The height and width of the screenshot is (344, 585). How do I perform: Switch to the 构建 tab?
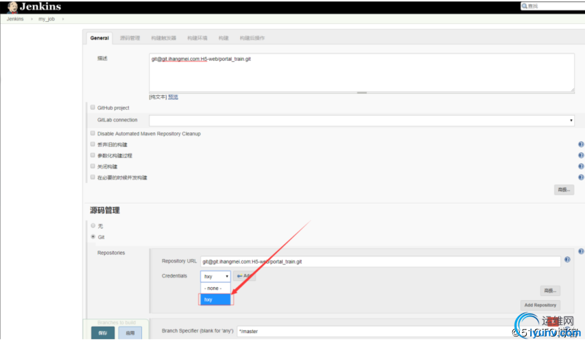(x=224, y=38)
